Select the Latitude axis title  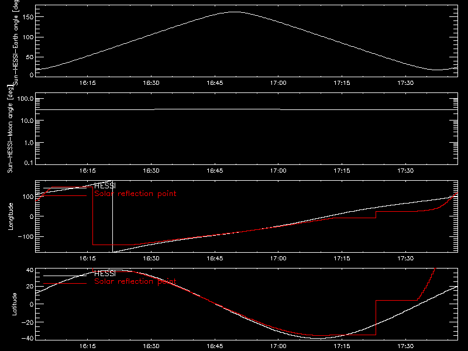coord(14,304)
